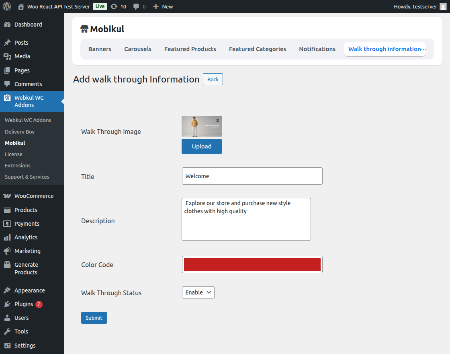This screenshot has height=354, width=450.
Task: Click the Plugins update count badge
Action: pos(39,304)
